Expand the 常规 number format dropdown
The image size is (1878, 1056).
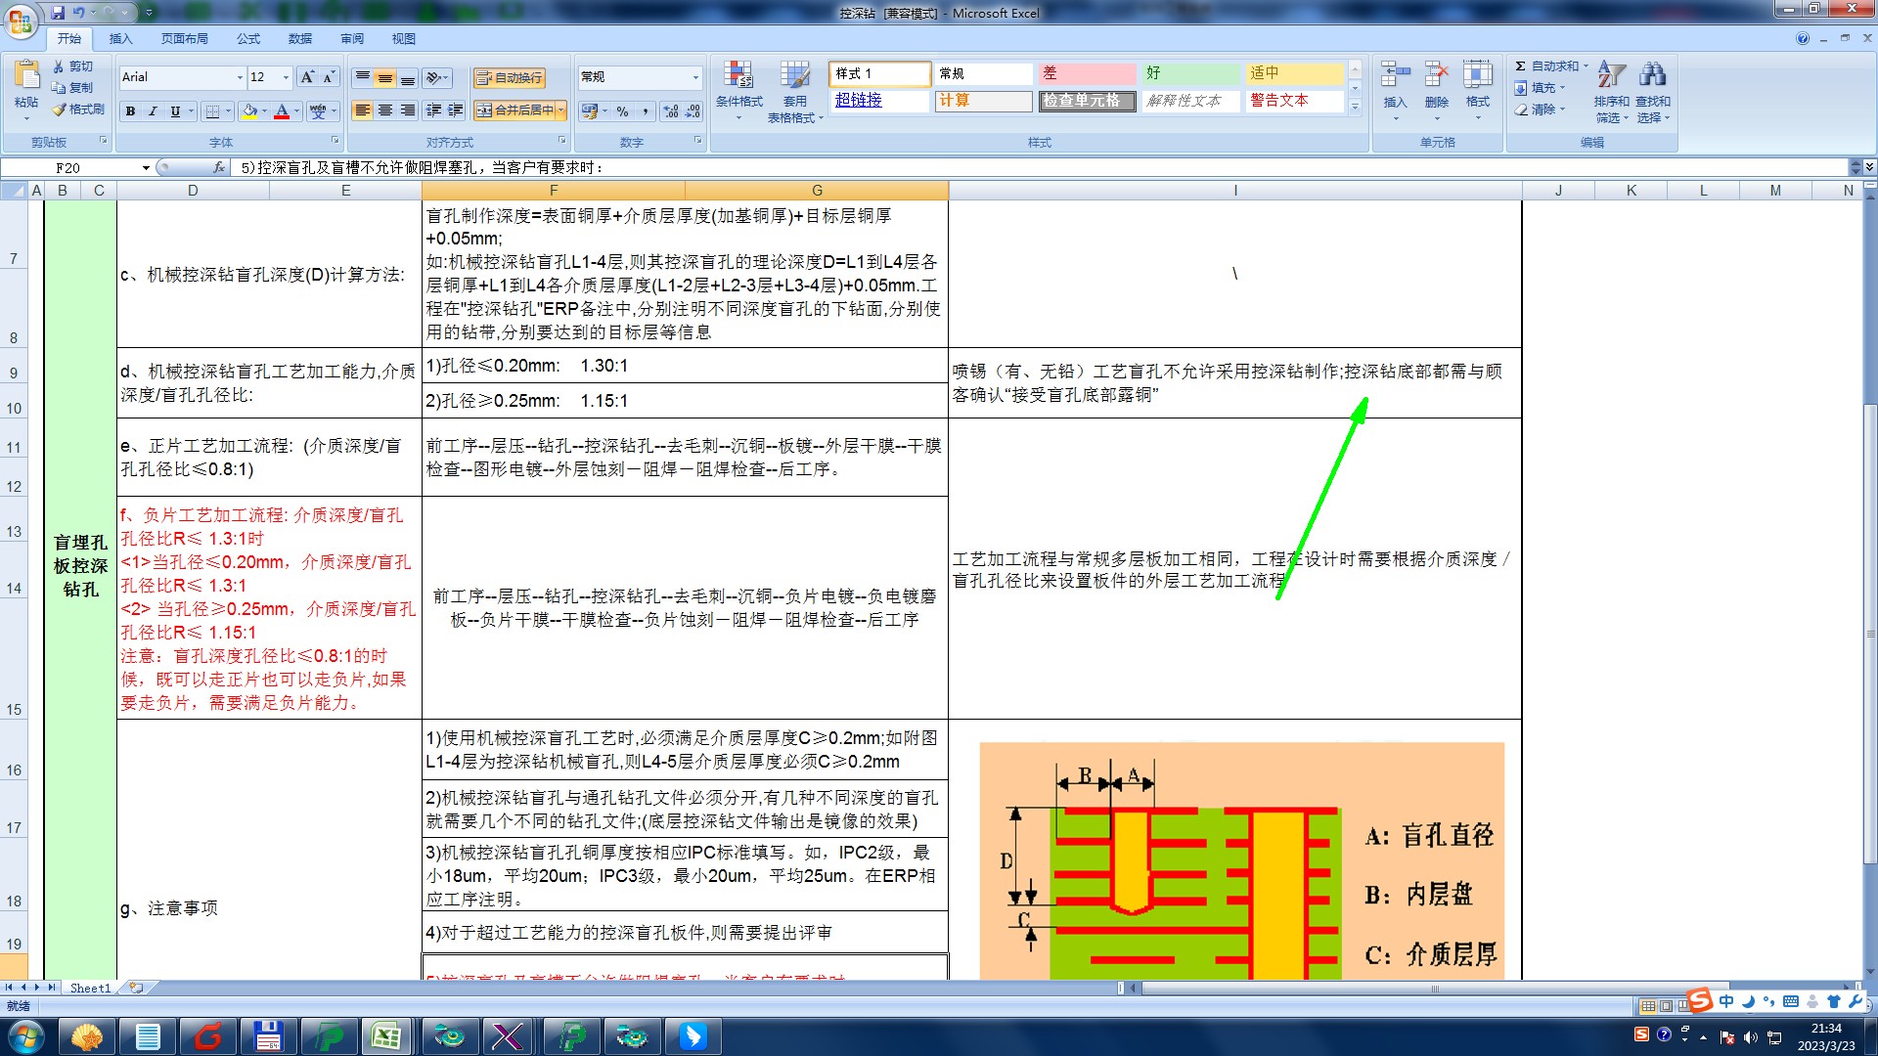pyautogui.click(x=695, y=77)
